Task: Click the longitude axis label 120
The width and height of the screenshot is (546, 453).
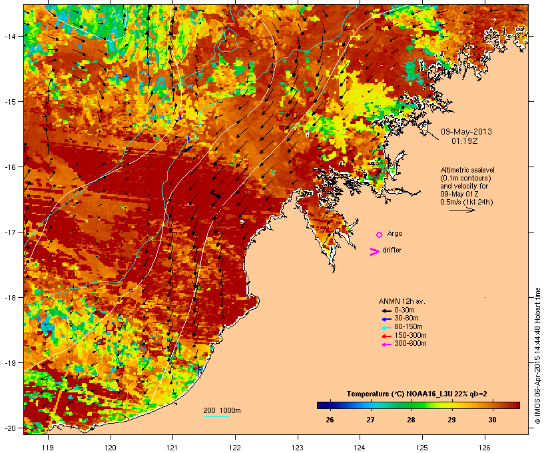Action: [111, 448]
